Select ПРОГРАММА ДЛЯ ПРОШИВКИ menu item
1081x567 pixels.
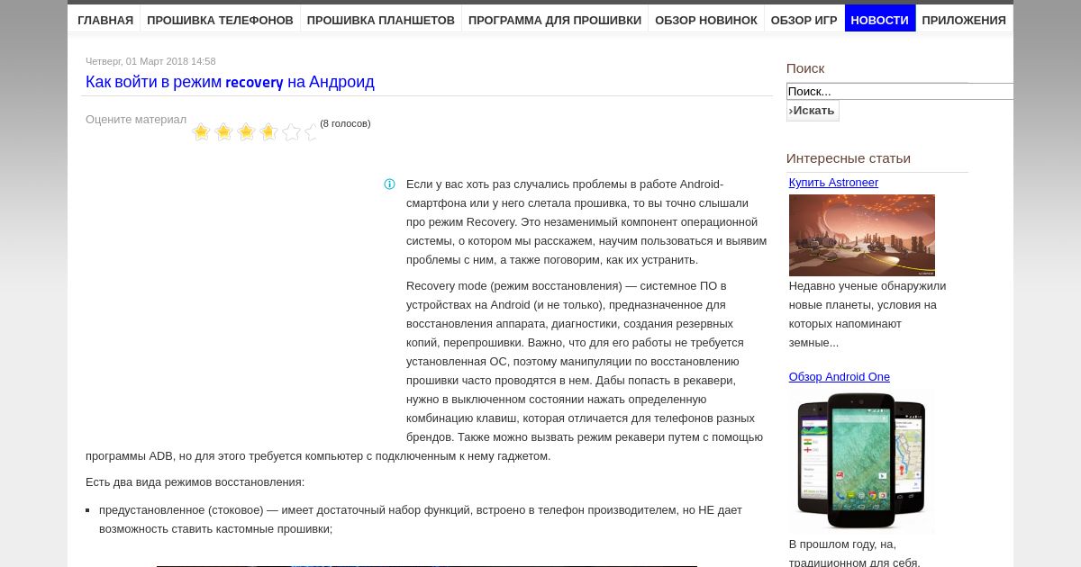[x=555, y=20]
